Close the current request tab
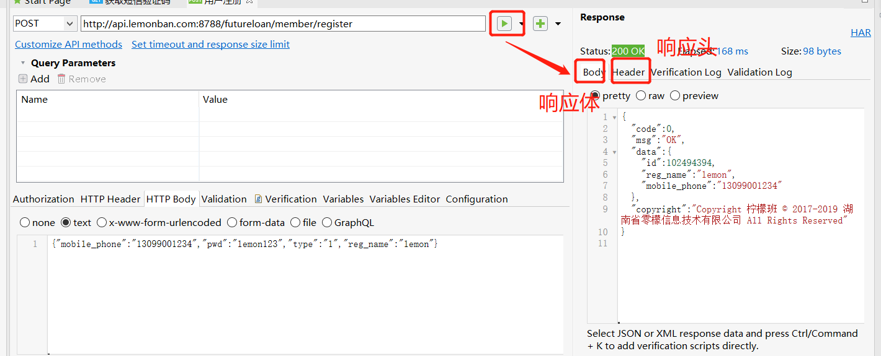The width and height of the screenshot is (881, 356). 249,2
